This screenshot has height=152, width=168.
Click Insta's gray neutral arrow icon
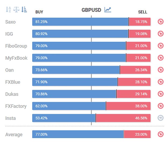[x=160, y=118]
